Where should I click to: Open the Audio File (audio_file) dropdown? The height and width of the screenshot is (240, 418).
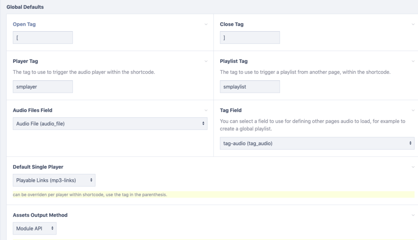coord(110,124)
